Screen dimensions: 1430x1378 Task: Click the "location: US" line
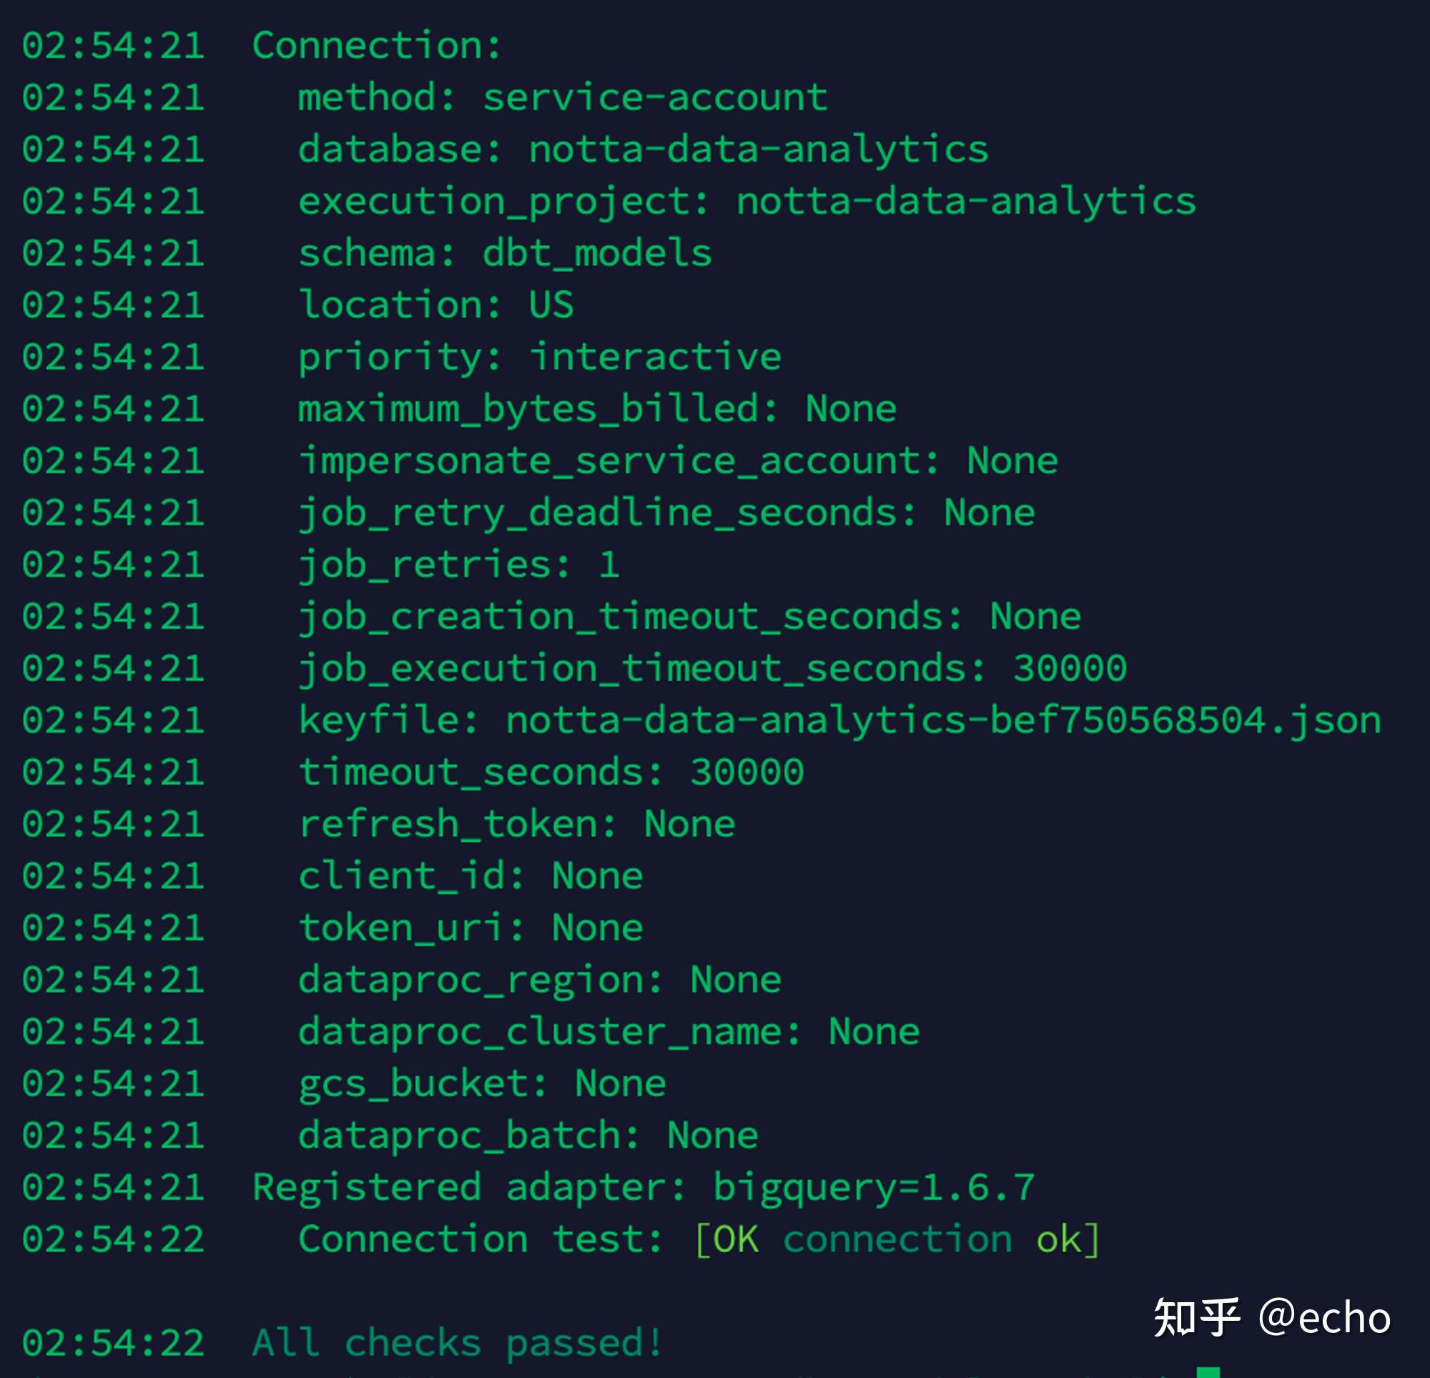pos(435,305)
